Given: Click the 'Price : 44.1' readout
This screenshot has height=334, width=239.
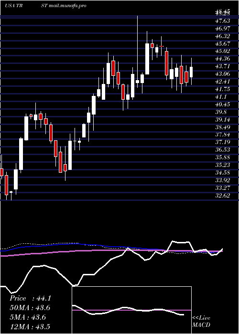Looking at the screenshot, I should (x=30, y=298).
